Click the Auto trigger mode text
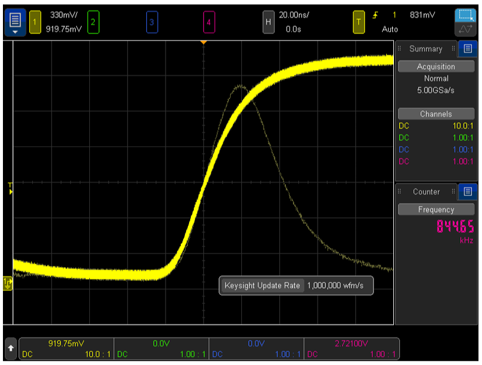The width and height of the screenshot is (482, 365). (390, 29)
